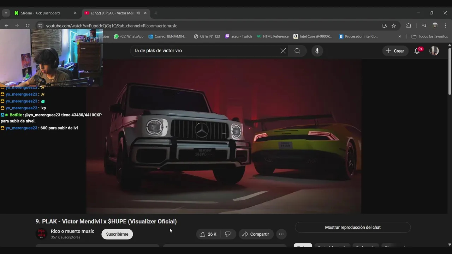452x254 pixels.
Task: Open the CBTis N° 123 bookmark
Action: 207,36
